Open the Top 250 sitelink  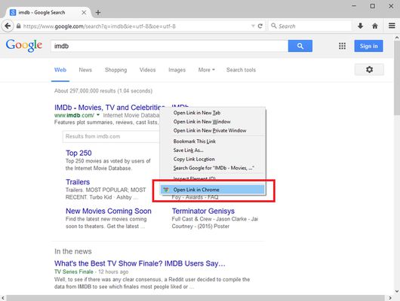pyautogui.click(x=78, y=153)
